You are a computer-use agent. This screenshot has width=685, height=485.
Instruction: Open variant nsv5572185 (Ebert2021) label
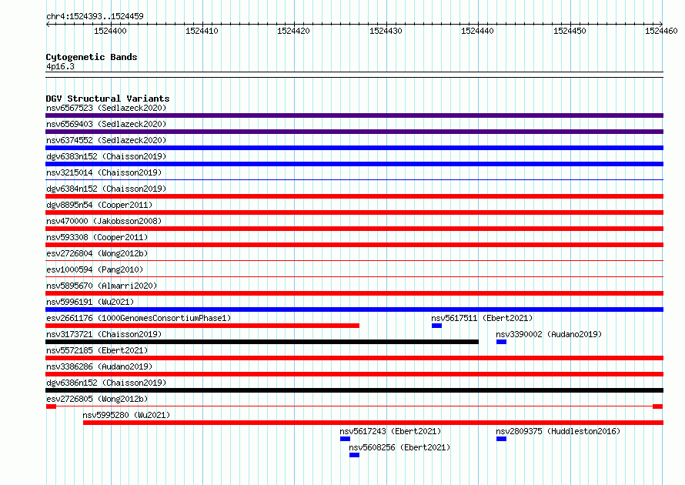click(97, 350)
